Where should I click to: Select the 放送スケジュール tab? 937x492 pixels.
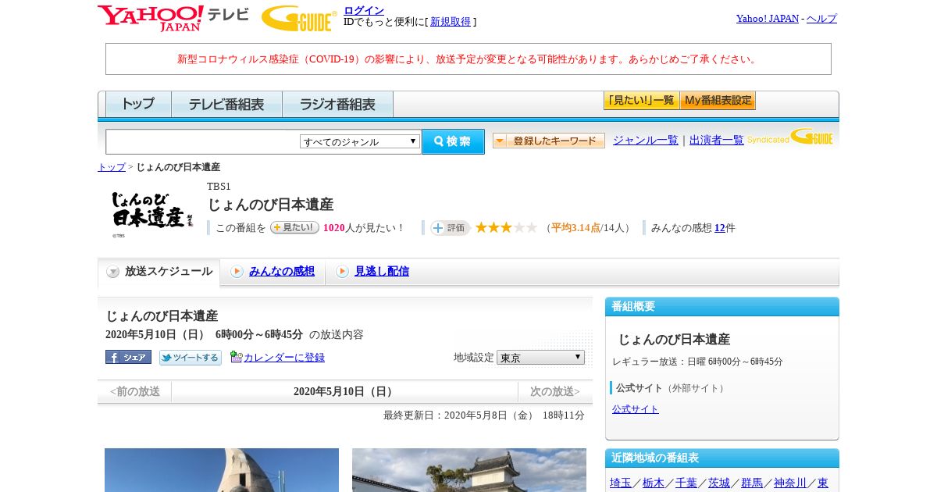coord(159,272)
